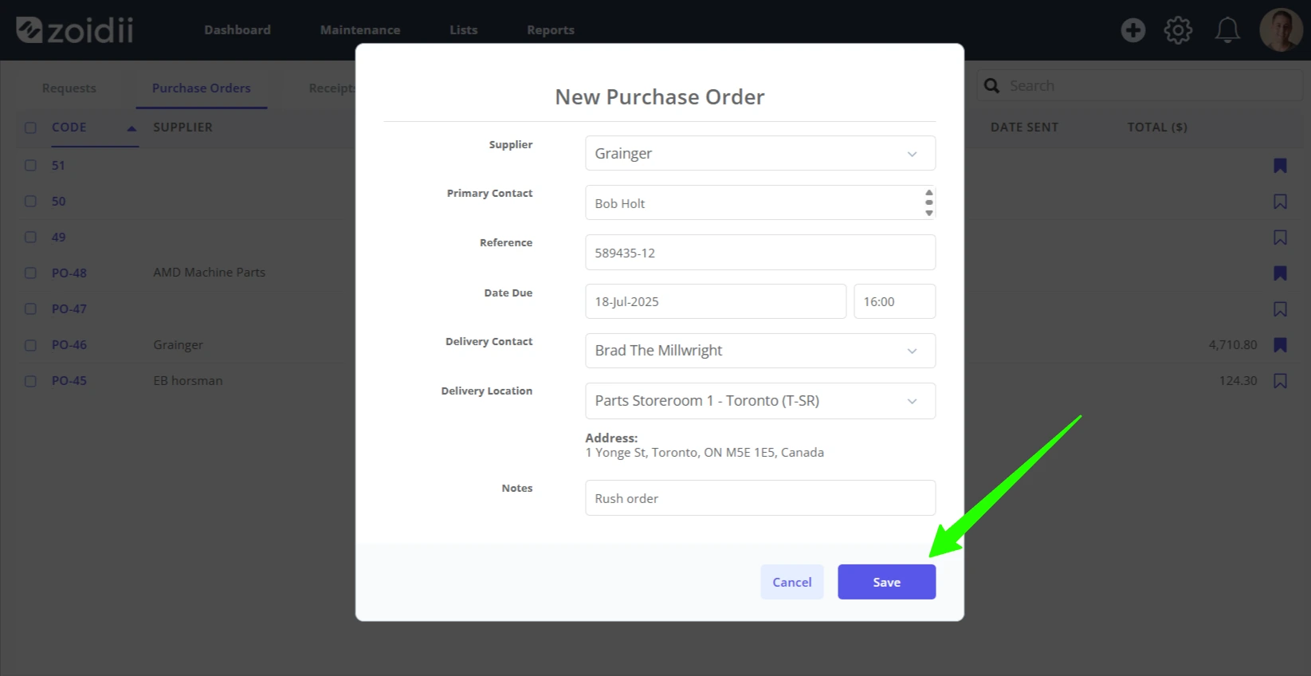The image size is (1311, 676).
Task: Toggle bookmark for PO-47 row
Action: pyautogui.click(x=1280, y=309)
